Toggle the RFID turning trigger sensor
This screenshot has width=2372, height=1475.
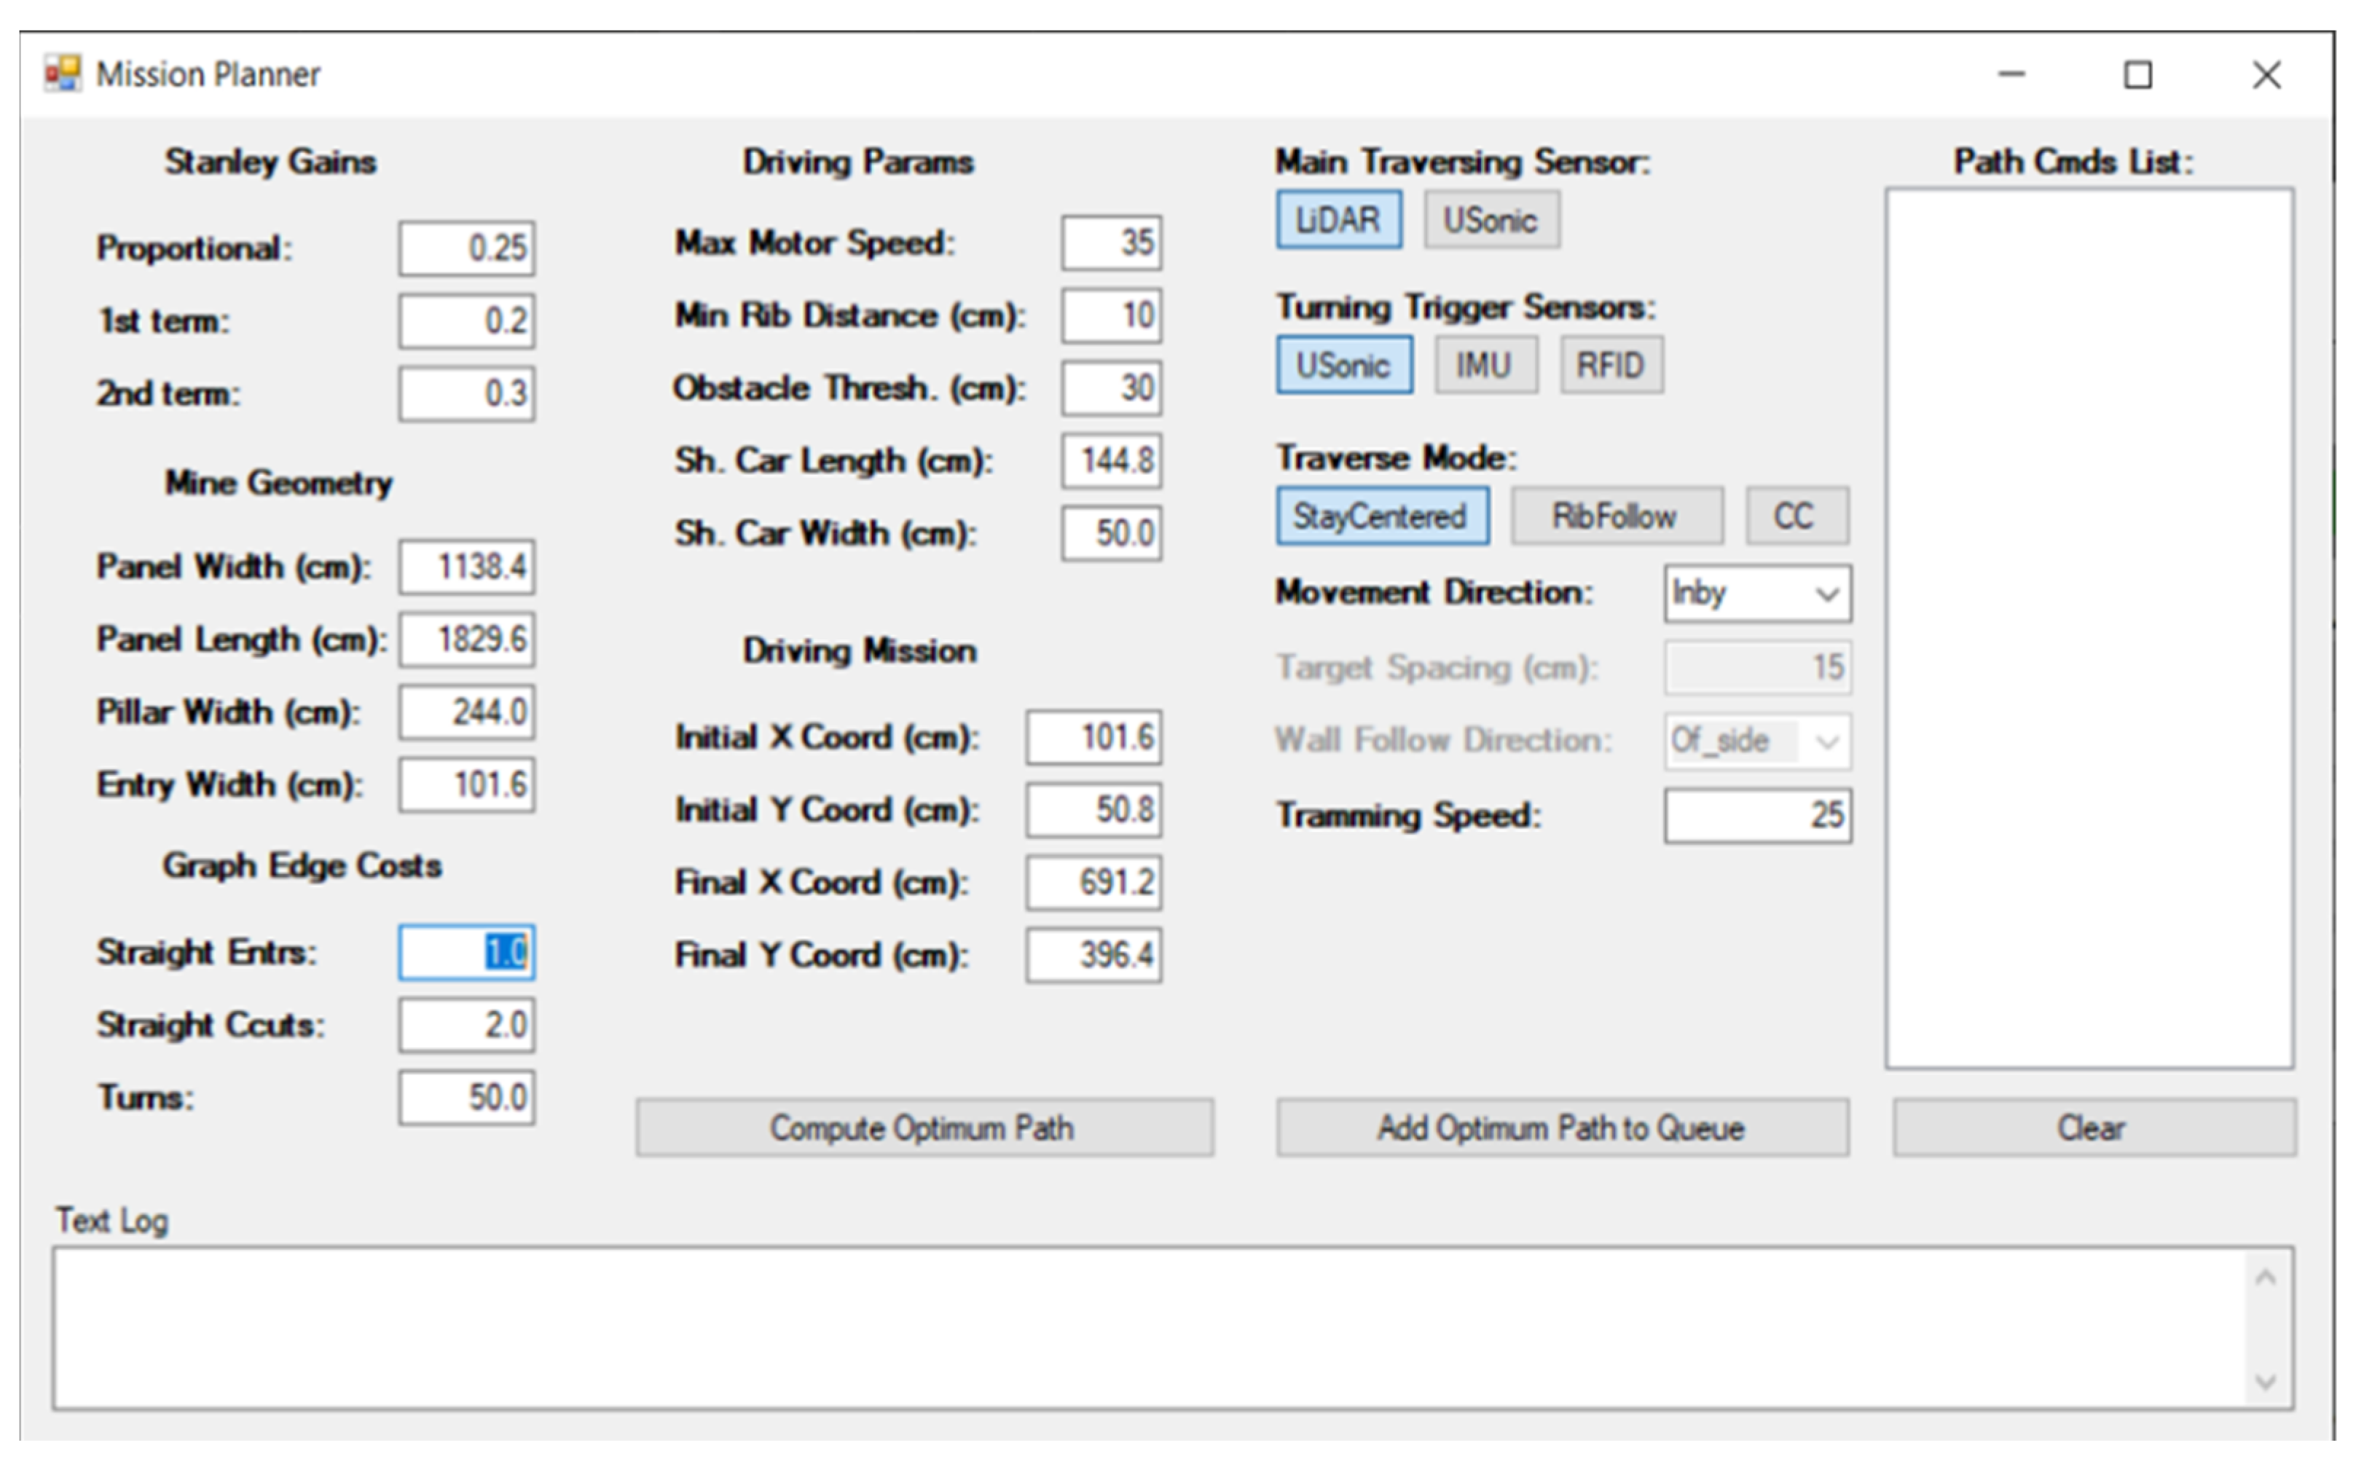point(1610,366)
